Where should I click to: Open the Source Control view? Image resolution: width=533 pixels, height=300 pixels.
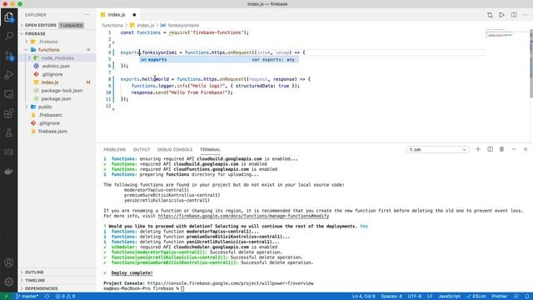(x=9, y=56)
